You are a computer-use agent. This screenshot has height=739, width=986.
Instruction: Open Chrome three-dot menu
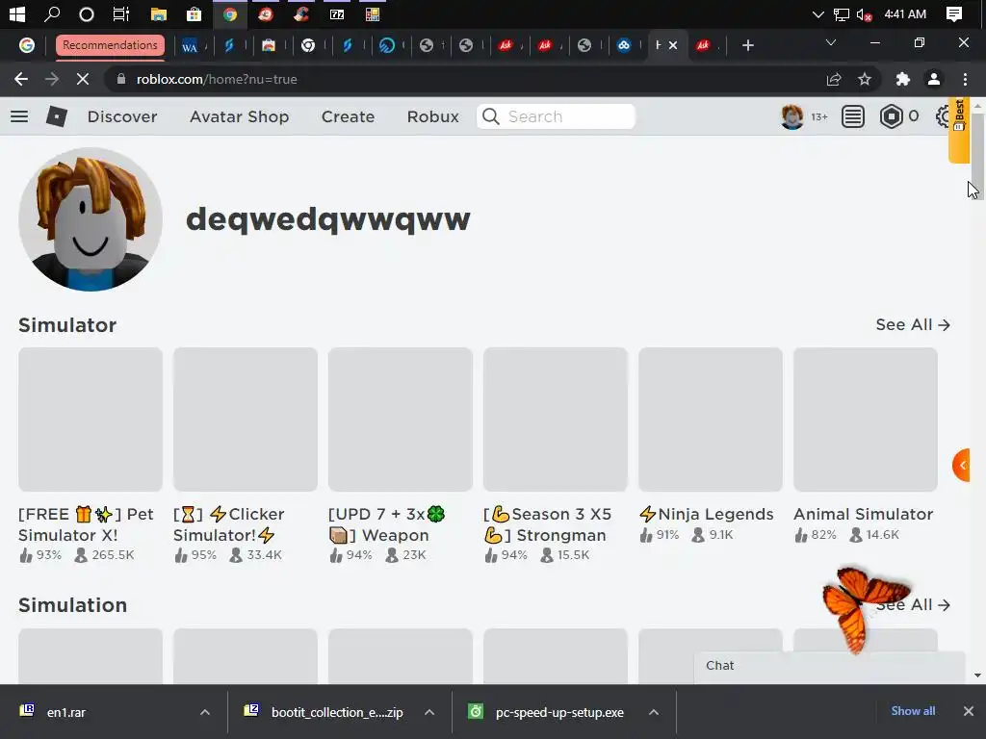965,79
